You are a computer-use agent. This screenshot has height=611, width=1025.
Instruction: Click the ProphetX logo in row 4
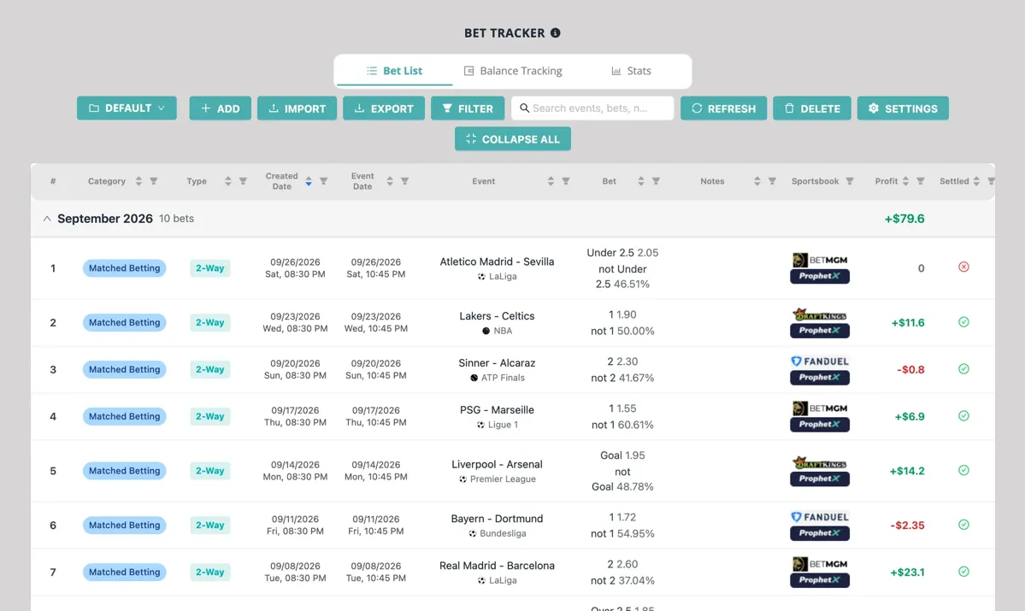tap(820, 424)
